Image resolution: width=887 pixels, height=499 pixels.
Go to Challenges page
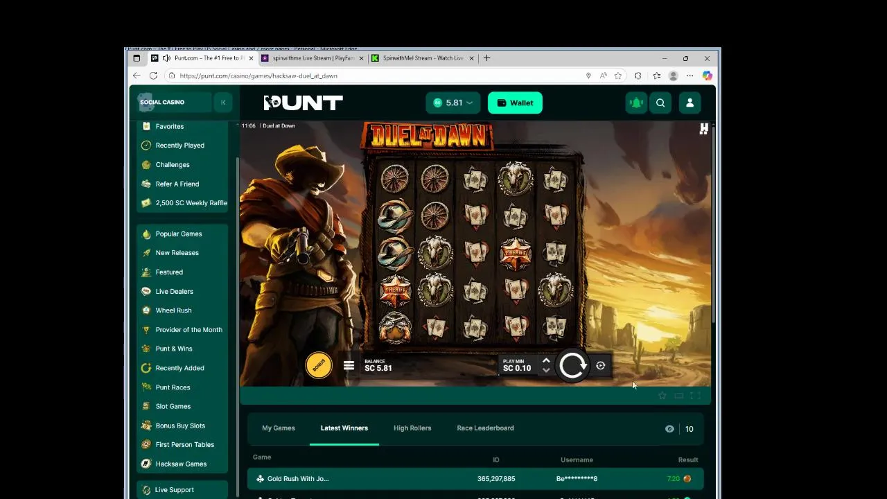click(x=173, y=165)
